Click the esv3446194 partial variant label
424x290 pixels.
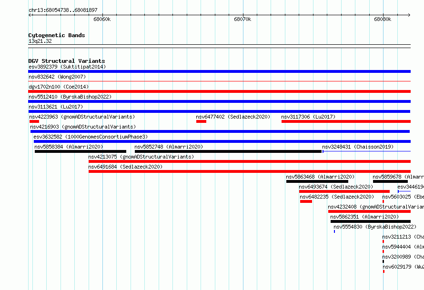tap(411, 187)
